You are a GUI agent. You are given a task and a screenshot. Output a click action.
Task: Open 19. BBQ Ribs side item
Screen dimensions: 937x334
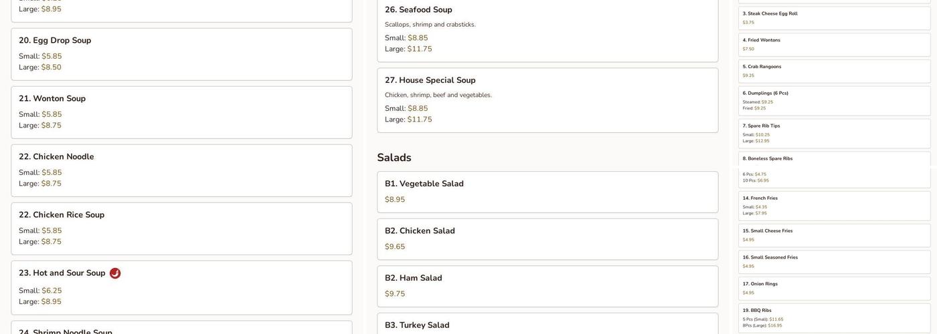point(834,318)
